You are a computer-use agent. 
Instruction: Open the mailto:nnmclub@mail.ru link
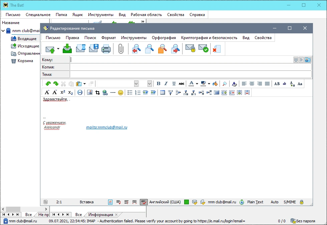pyautogui.click(x=106, y=127)
